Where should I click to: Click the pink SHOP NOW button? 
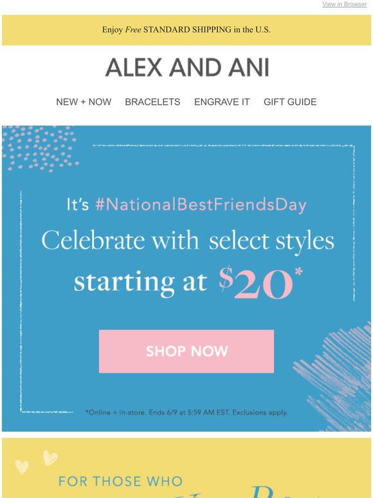click(x=186, y=351)
